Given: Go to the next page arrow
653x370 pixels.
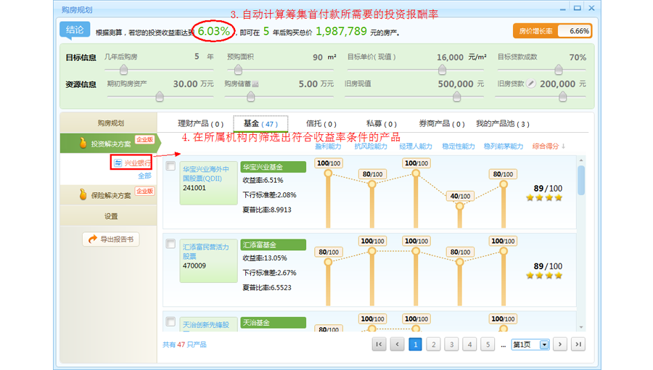Looking at the screenshot, I should pyautogui.click(x=560, y=345).
